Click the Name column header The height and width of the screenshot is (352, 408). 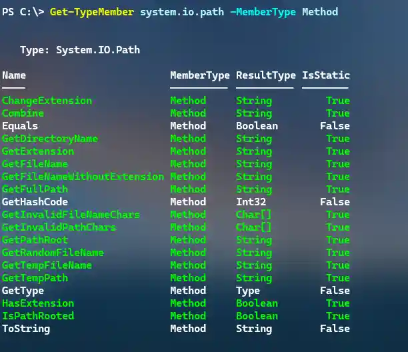click(14, 75)
